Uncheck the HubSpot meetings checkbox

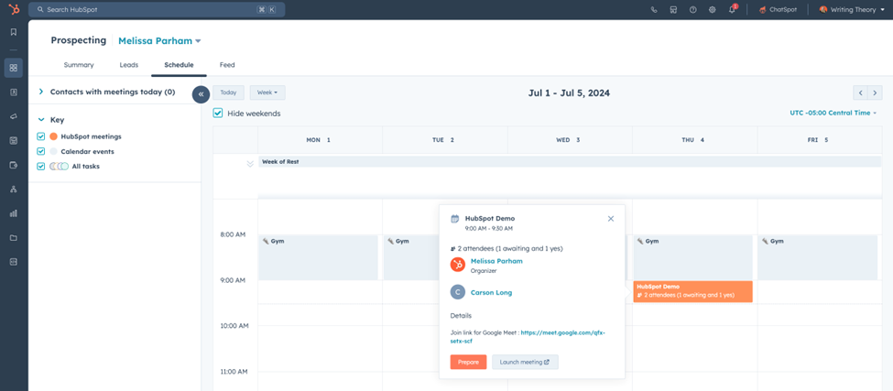(x=41, y=136)
